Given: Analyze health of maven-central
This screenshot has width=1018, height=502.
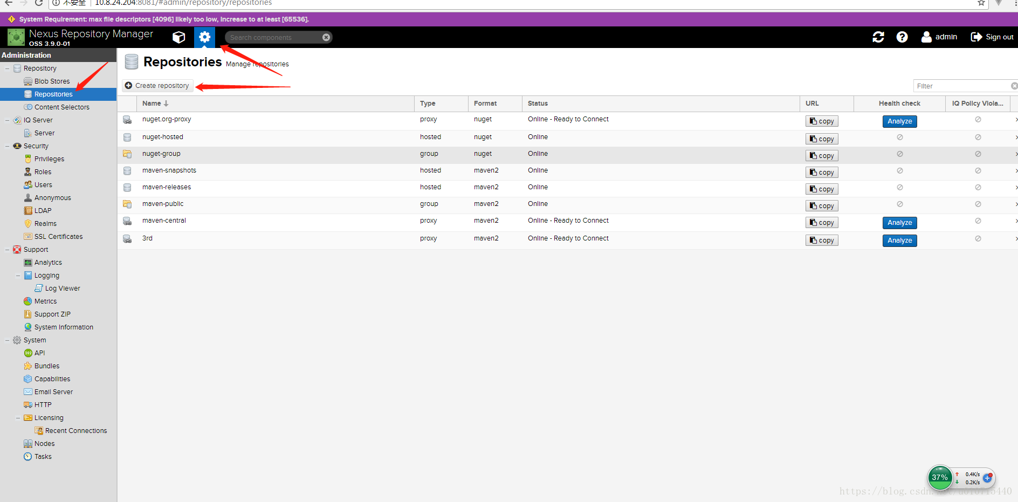Looking at the screenshot, I should (x=899, y=223).
